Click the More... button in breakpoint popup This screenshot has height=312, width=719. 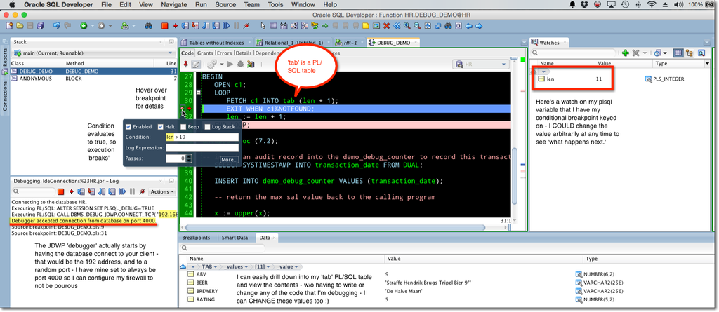click(x=230, y=159)
